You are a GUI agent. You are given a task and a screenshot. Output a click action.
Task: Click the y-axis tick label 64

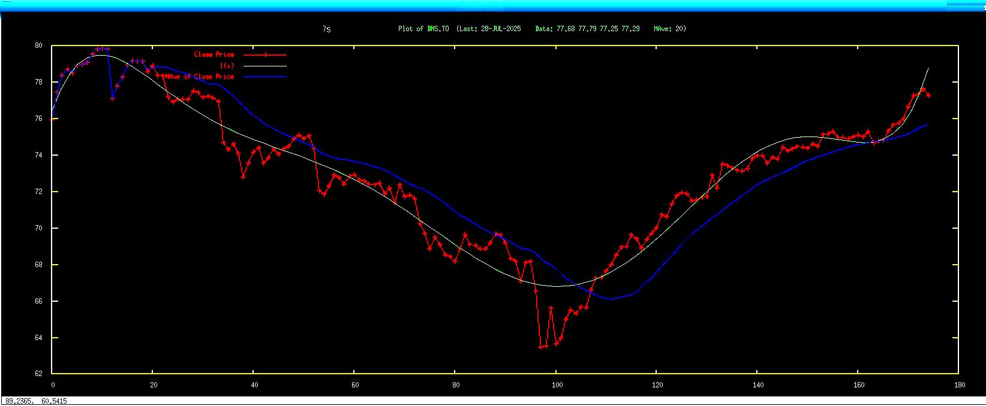[38, 338]
